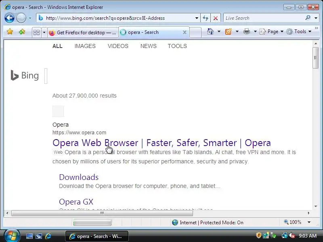
Task: Click the About 27,900,000 results text
Action: 84,96
